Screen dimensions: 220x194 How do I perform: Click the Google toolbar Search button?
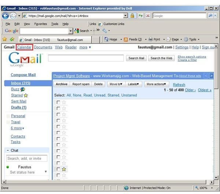[x=82, y=30]
